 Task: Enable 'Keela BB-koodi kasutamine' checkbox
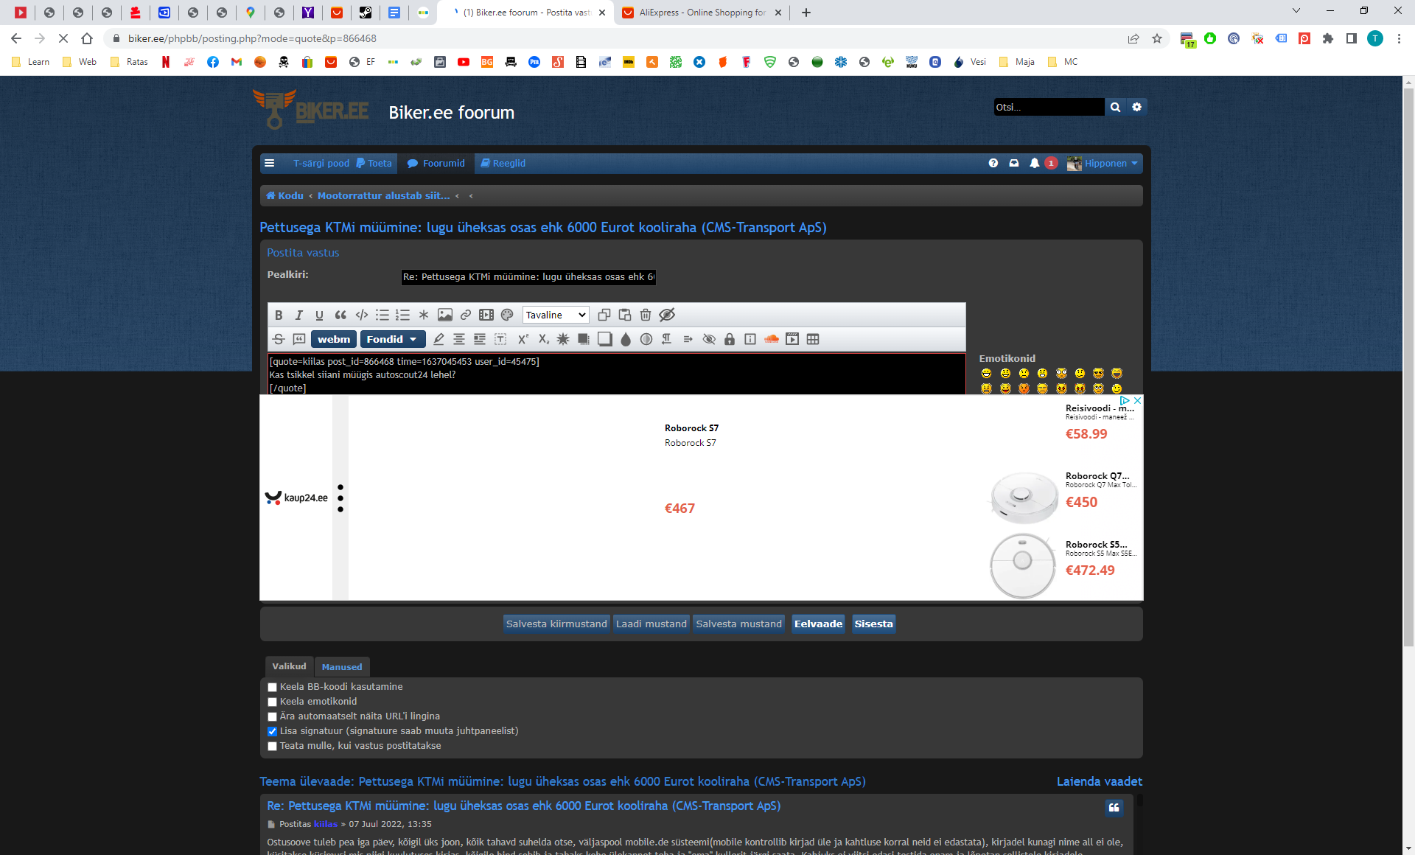coord(272,687)
